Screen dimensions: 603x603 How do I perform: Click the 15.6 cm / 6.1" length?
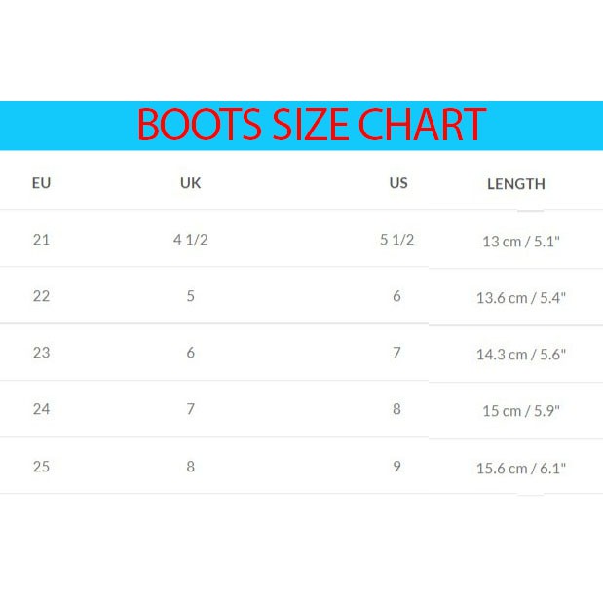pyautogui.click(x=520, y=469)
